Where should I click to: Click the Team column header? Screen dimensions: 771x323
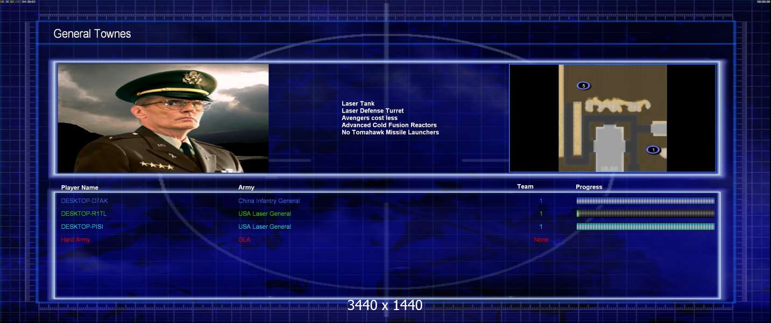(x=525, y=187)
